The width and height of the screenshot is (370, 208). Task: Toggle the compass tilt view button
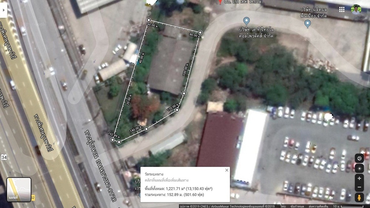point(359,158)
